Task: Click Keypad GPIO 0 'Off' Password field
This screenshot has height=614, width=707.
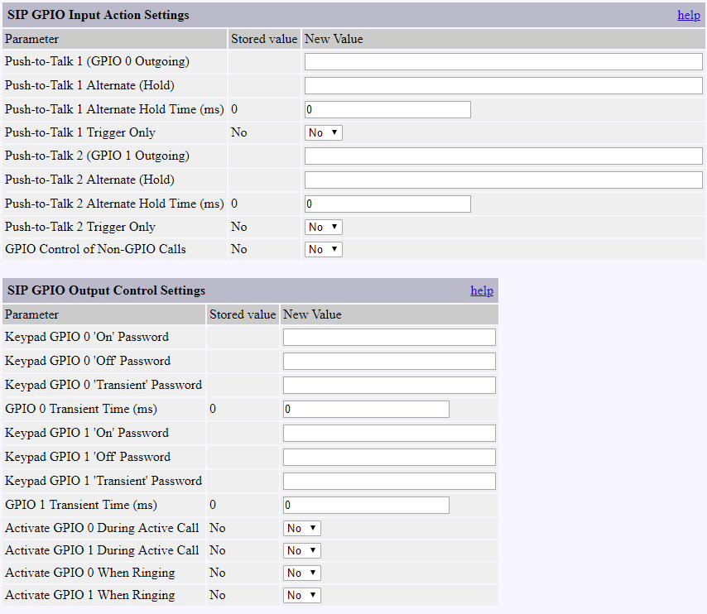Action: (x=389, y=361)
